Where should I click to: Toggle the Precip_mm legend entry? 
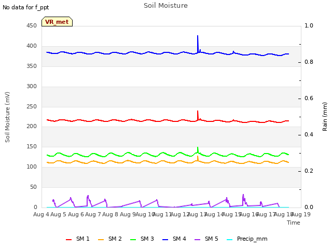[x=247, y=239]
